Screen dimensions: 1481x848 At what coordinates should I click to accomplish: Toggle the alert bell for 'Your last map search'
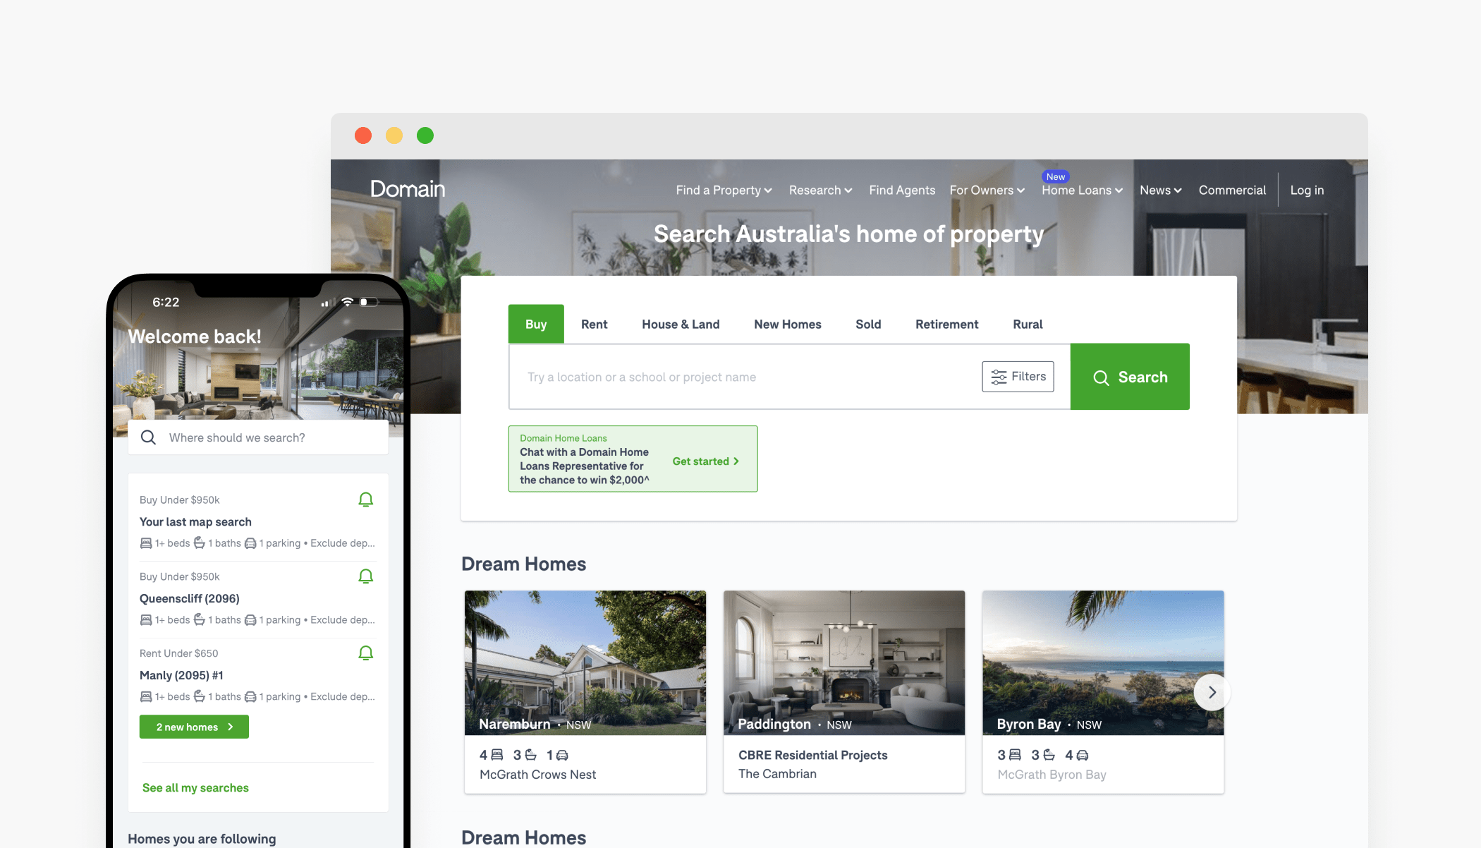[365, 500]
